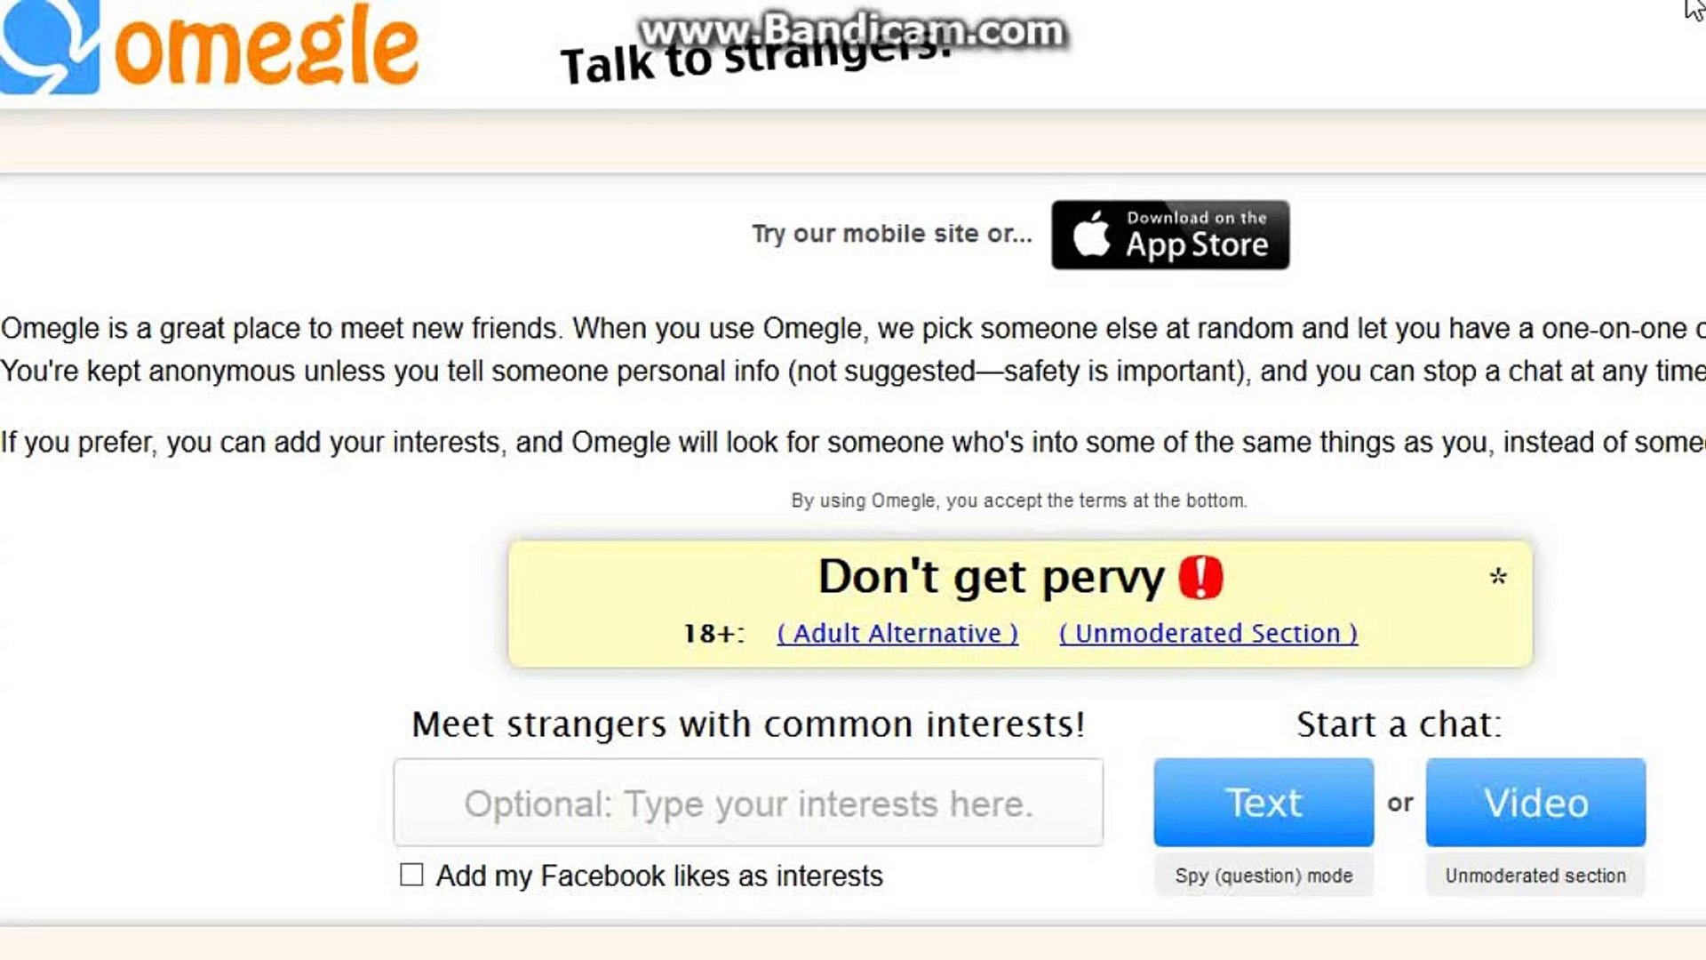Focus the interests input field
1706x960 pixels.
pyautogui.click(x=748, y=804)
